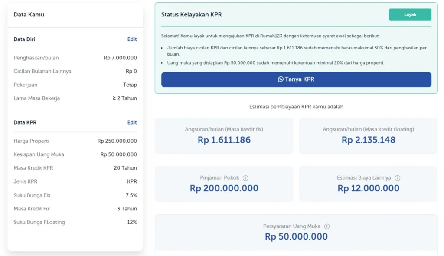Click the Edit link for Data Diri
This screenshot has width=444, height=256.
click(132, 39)
